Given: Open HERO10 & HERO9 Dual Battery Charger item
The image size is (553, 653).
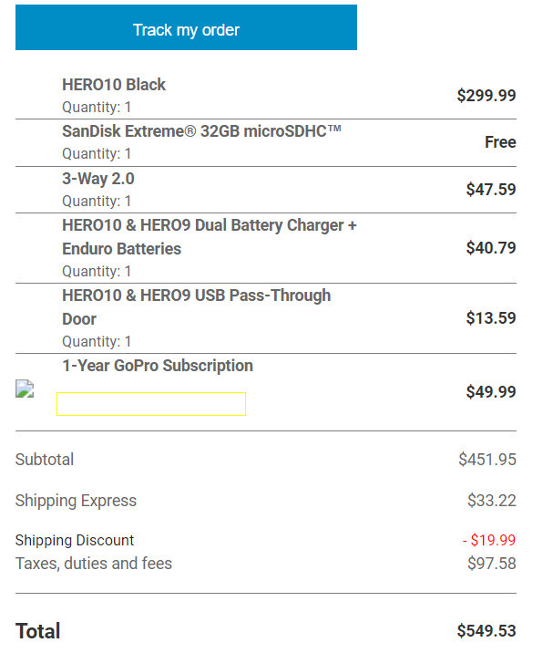Looking at the screenshot, I should point(210,236).
